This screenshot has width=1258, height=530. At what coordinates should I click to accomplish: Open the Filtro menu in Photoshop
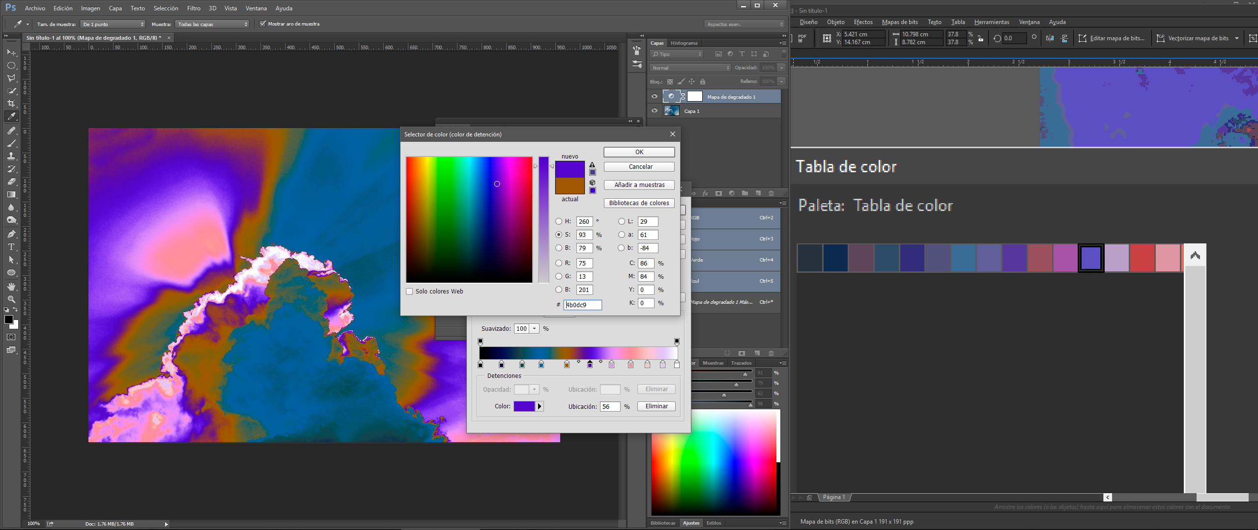coord(194,8)
